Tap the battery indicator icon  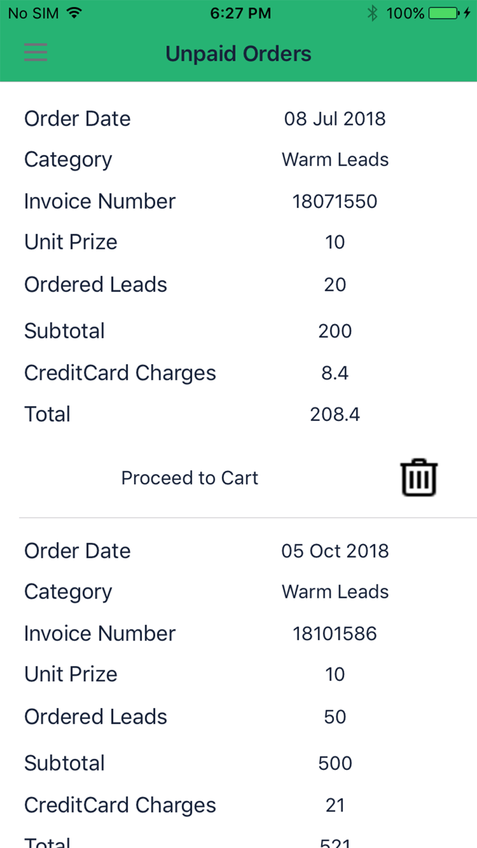tap(444, 13)
